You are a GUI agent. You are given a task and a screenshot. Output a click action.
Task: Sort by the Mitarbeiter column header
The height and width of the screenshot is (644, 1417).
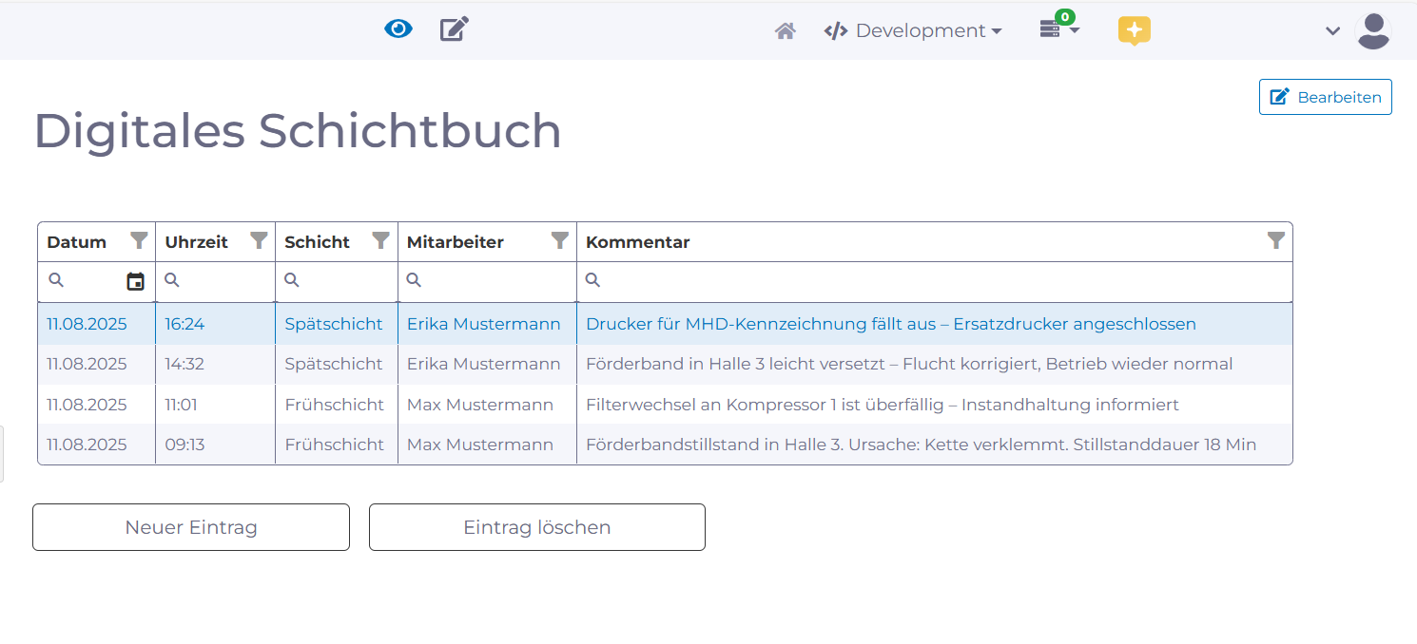point(456,242)
